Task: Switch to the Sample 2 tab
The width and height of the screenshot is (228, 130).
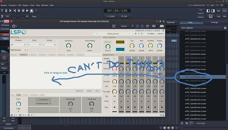Action: [x=23, y=55]
